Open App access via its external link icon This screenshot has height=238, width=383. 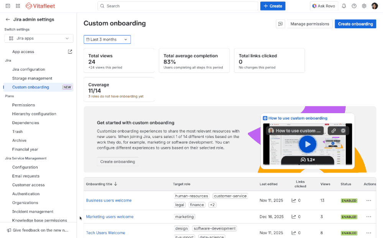point(70,51)
